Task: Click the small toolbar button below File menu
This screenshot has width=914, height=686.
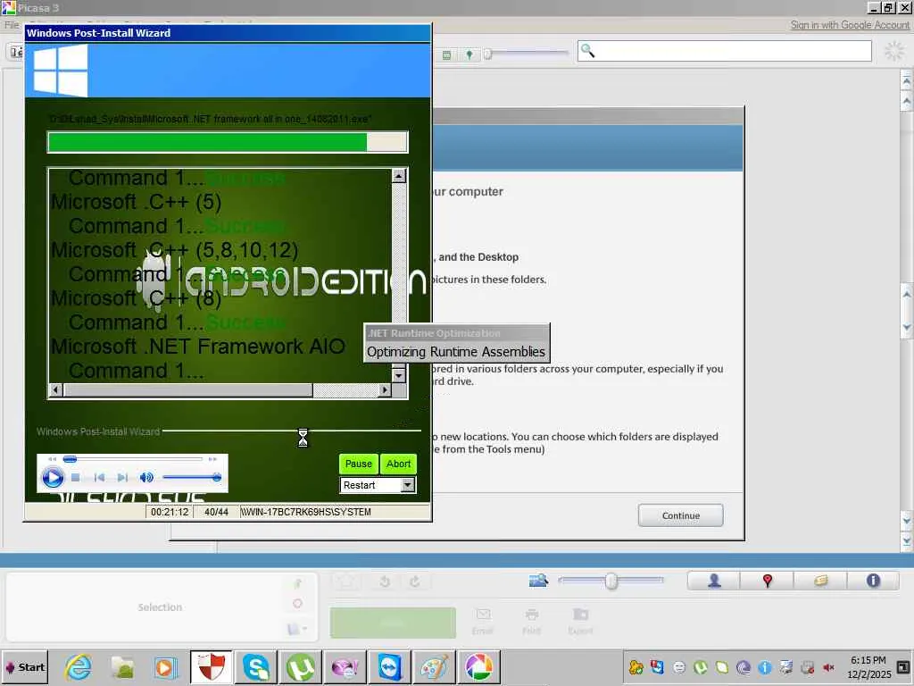Action: pyautogui.click(x=15, y=52)
